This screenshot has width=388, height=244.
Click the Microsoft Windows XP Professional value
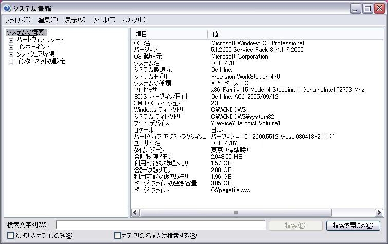click(x=257, y=43)
